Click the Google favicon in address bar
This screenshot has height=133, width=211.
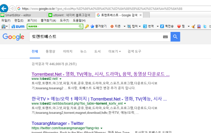pos(19,9)
